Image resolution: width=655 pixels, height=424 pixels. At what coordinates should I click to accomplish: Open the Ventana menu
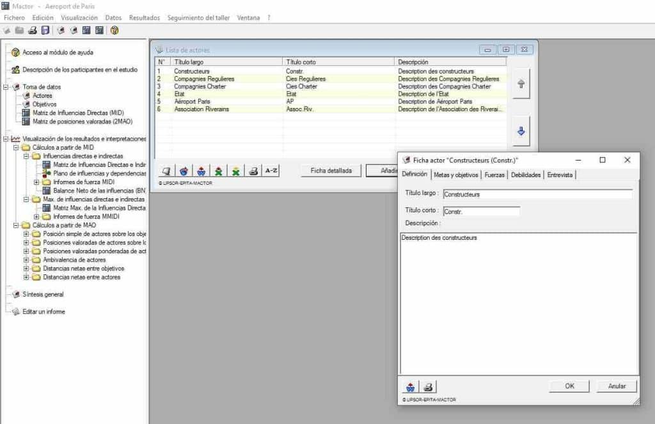click(248, 17)
